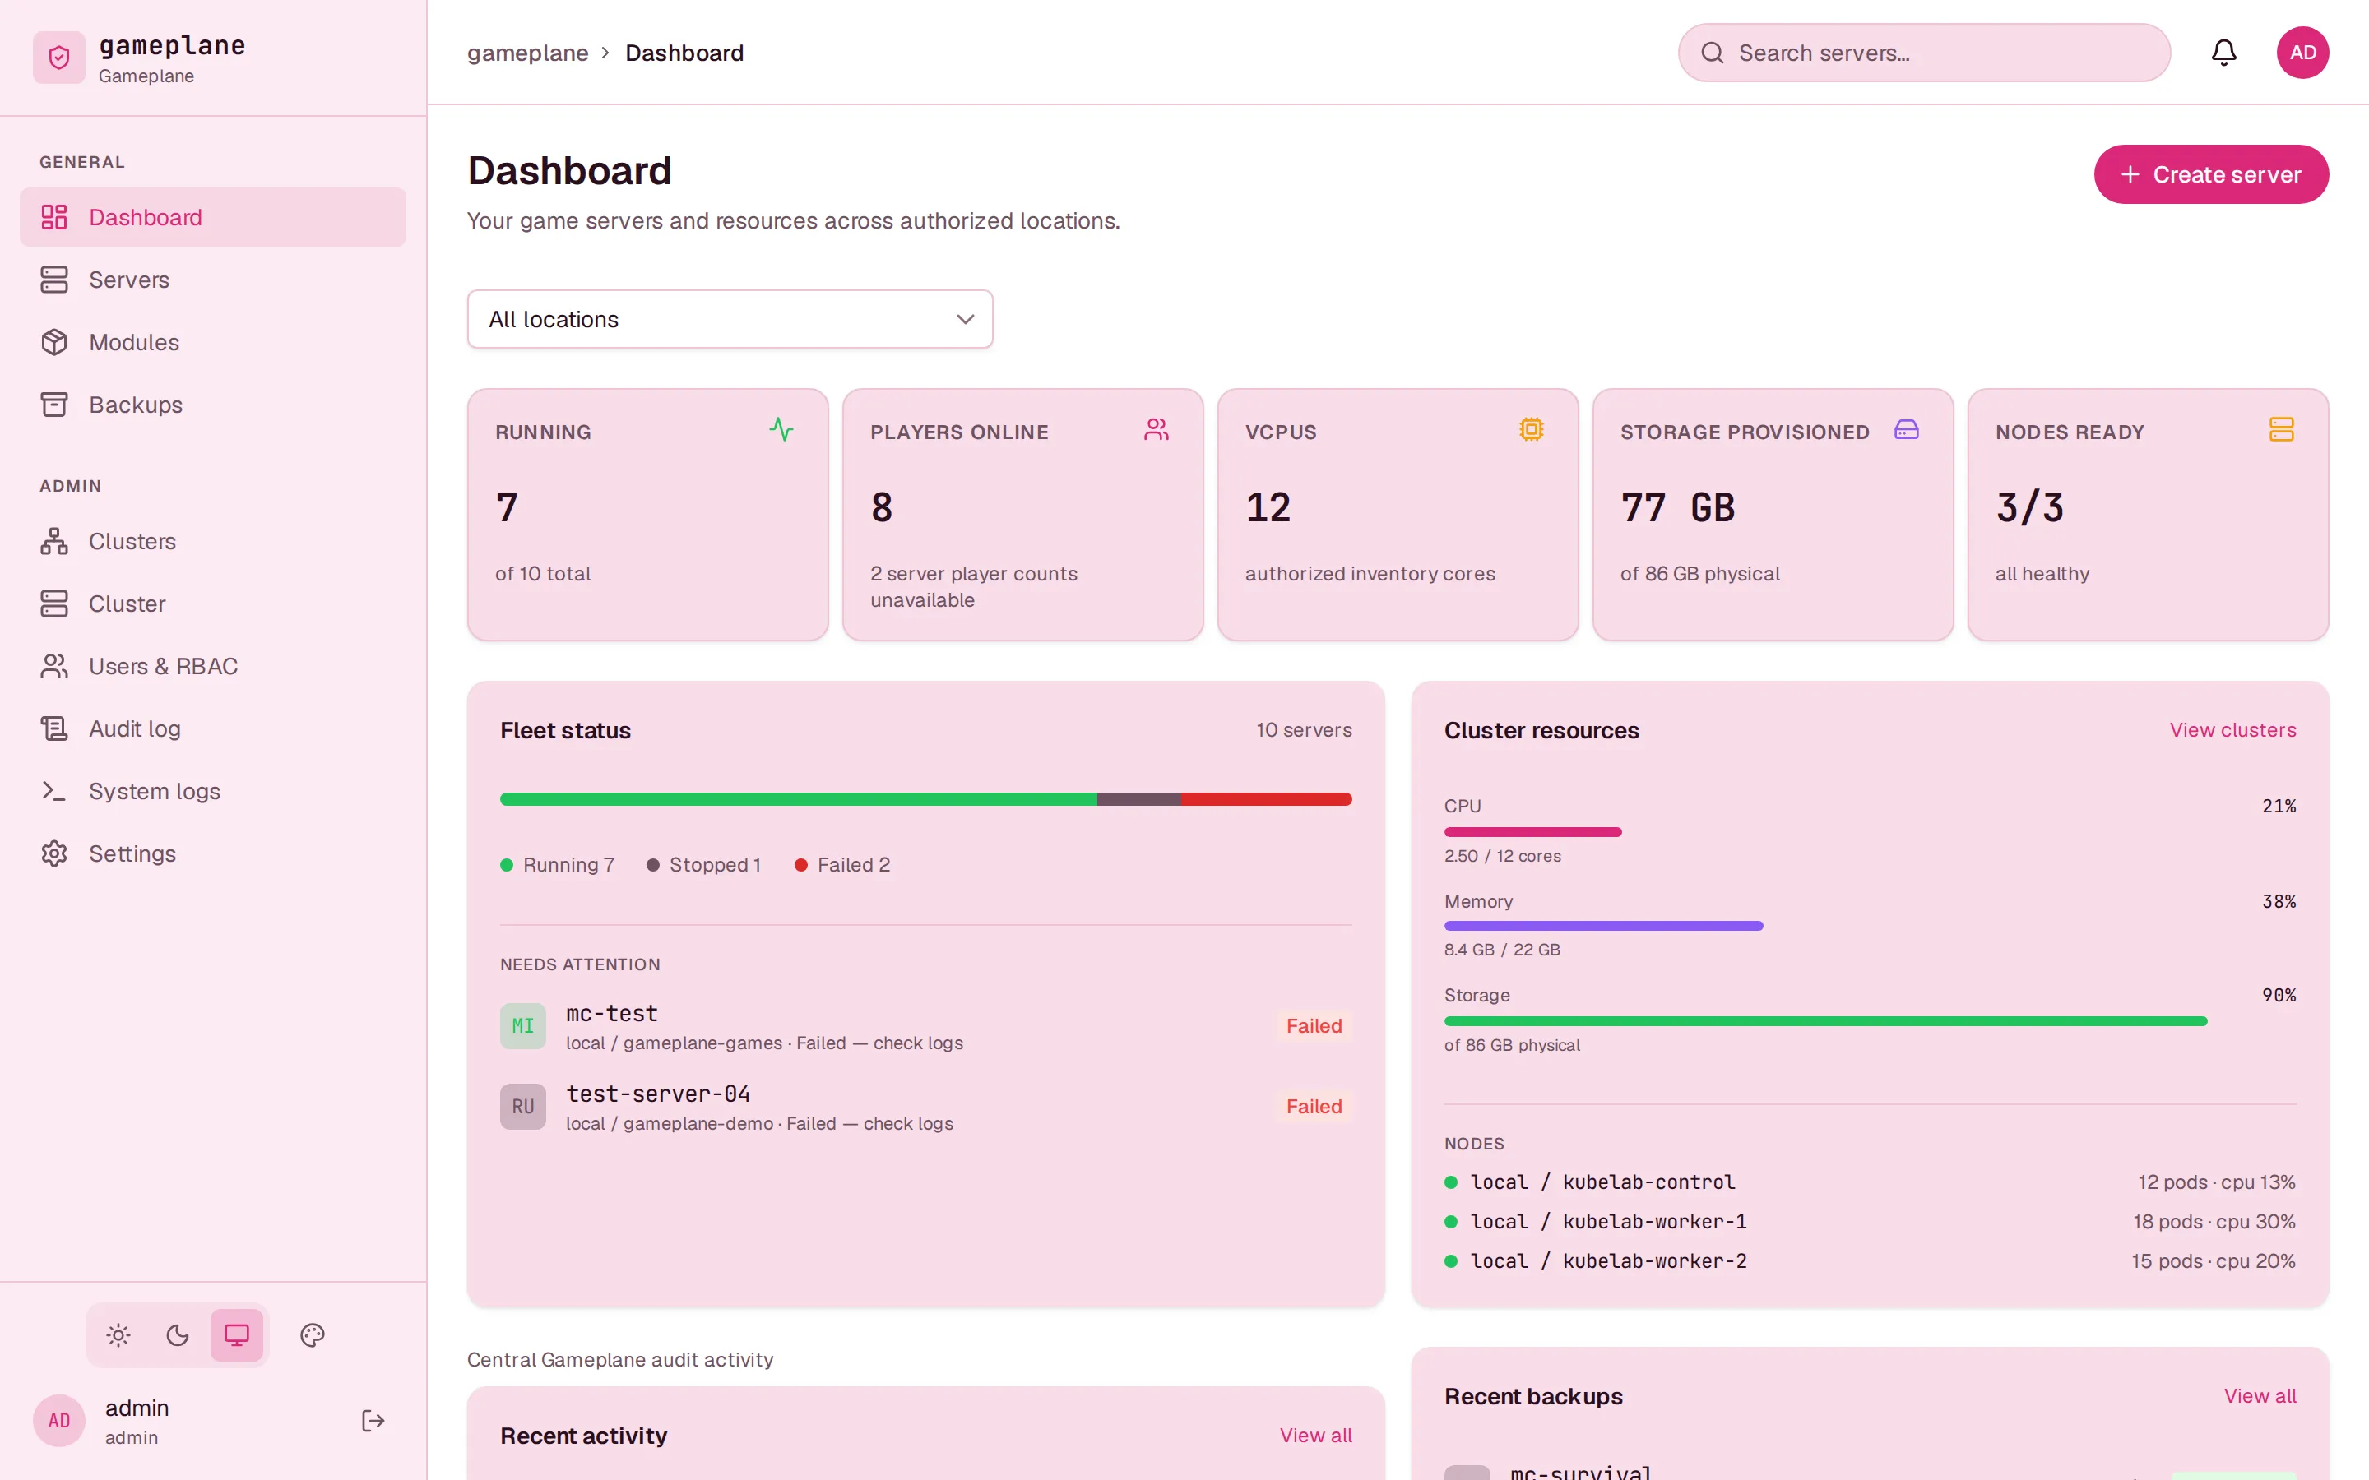Click the Nodes Ready server icon
This screenshot has height=1480, width=2369.
2281,430
